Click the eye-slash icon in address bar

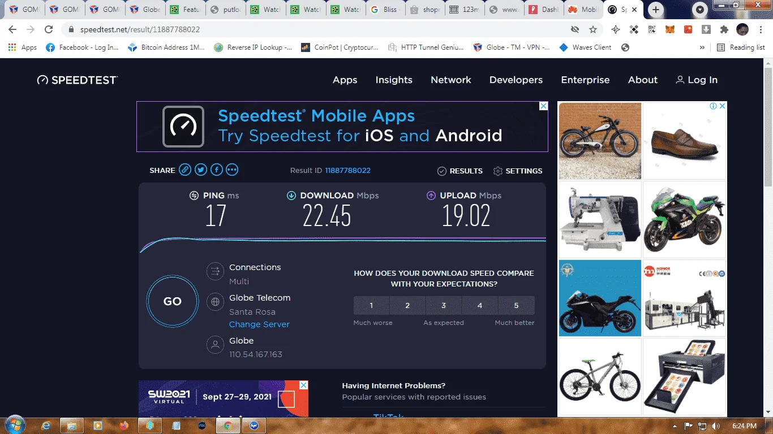(575, 29)
